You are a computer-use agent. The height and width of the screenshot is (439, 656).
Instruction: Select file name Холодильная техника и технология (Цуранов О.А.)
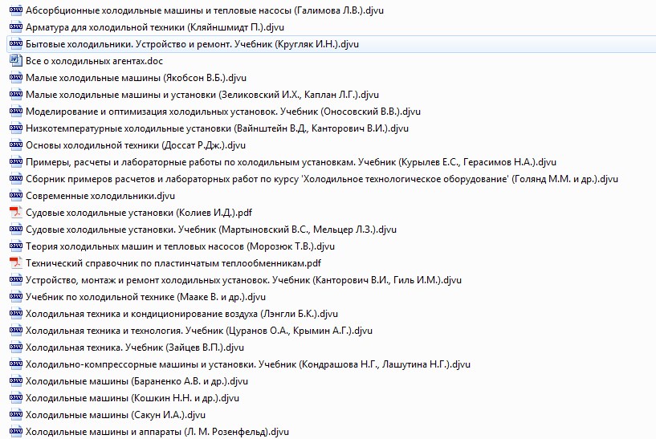[199, 331]
